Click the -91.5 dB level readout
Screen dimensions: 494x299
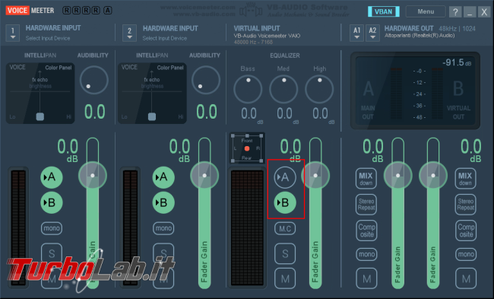pos(457,62)
